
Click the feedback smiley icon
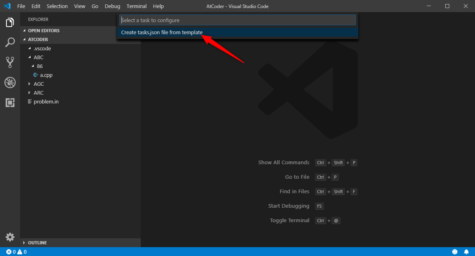pos(455,252)
